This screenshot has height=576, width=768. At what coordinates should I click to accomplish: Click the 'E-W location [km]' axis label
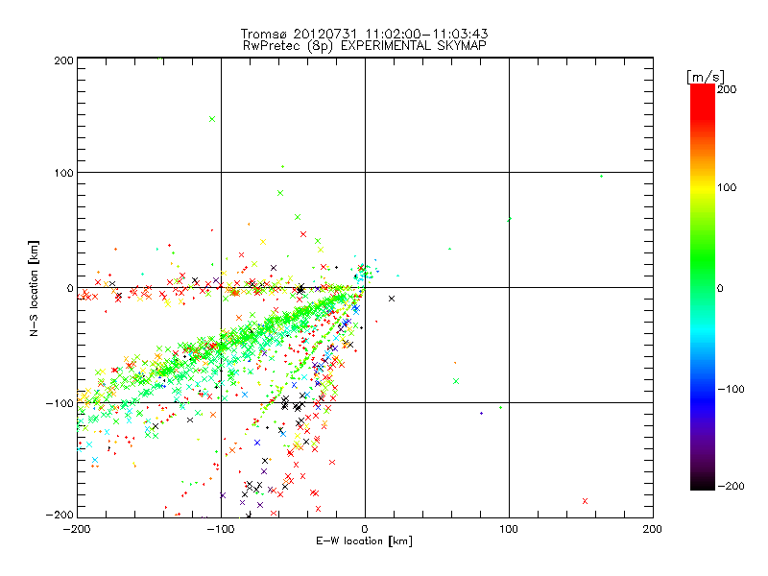(x=365, y=540)
